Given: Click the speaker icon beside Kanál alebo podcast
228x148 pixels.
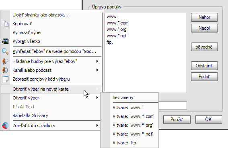Looking at the screenshot, I should coord(5,70).
